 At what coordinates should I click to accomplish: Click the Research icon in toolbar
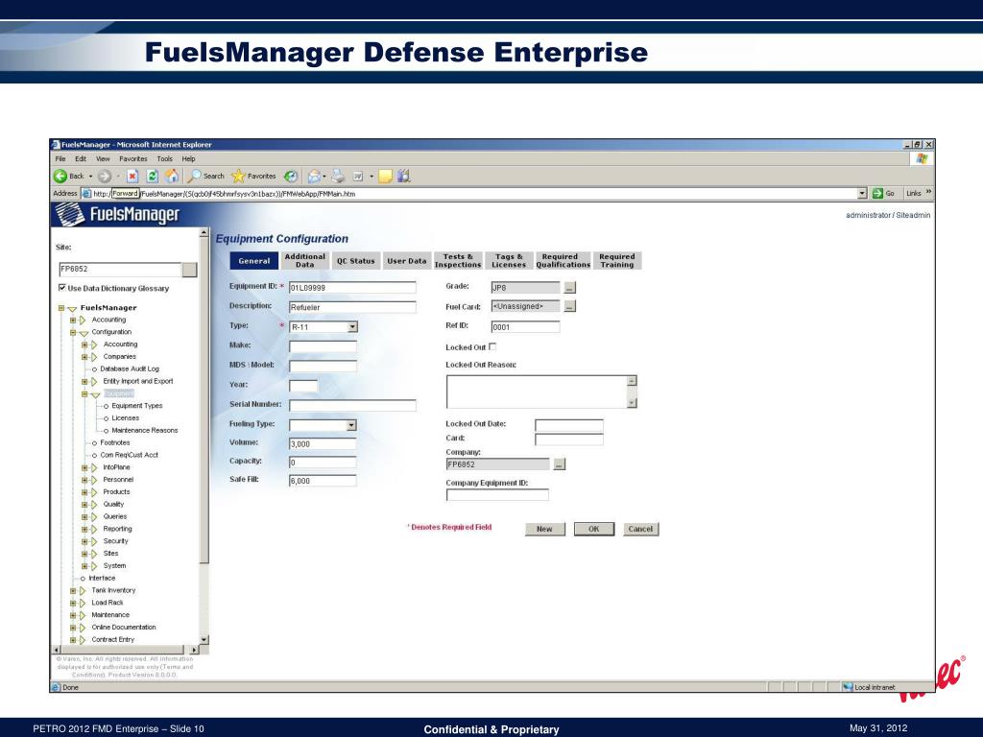404,177
